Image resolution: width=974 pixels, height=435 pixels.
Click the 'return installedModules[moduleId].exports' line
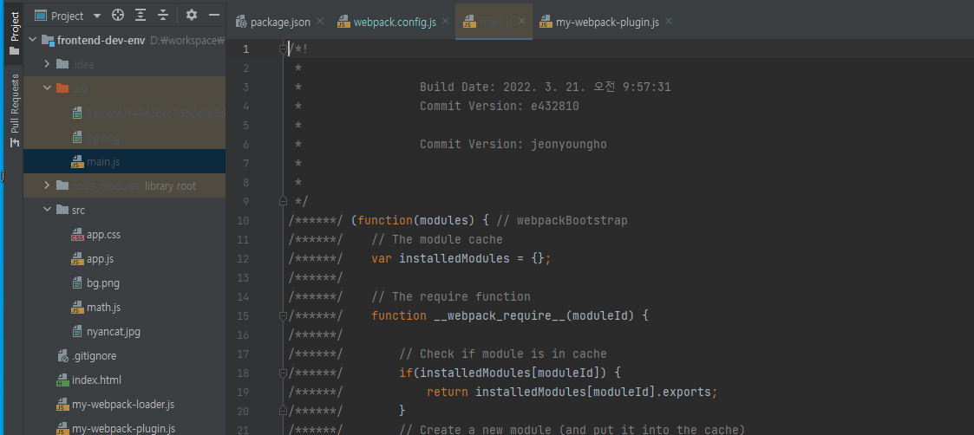tap(572, 393)
